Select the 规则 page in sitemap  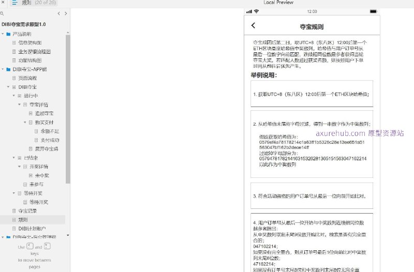pos(23,220)
